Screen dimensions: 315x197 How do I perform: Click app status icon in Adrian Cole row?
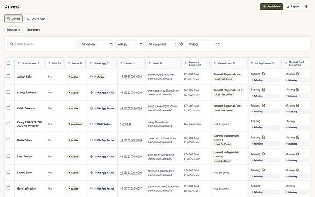(91, 77)
